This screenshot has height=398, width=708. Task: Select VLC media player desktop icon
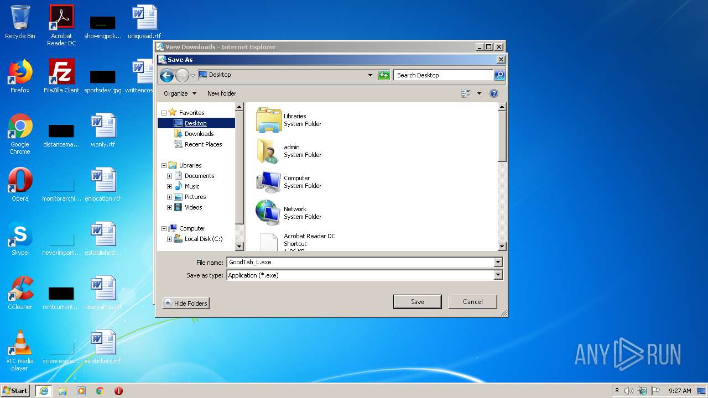click(x=20, y=350)
